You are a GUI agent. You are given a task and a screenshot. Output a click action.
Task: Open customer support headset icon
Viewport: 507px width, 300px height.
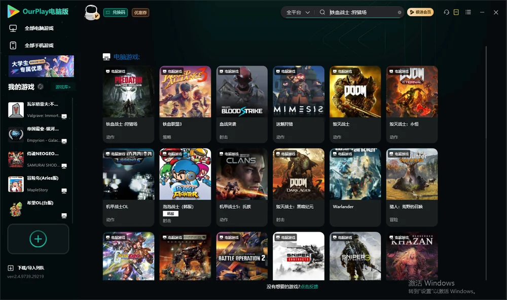tap(446, 12)
